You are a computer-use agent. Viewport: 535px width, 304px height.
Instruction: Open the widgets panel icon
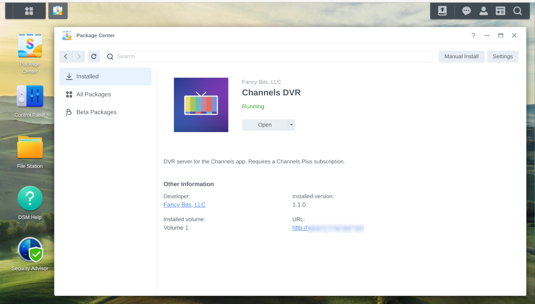[500, 10]
